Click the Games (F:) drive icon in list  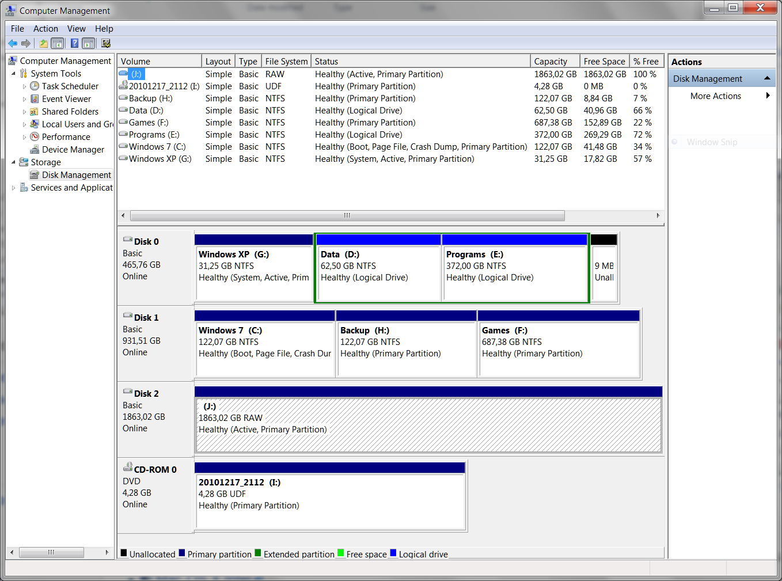click(x=123, y=122)
